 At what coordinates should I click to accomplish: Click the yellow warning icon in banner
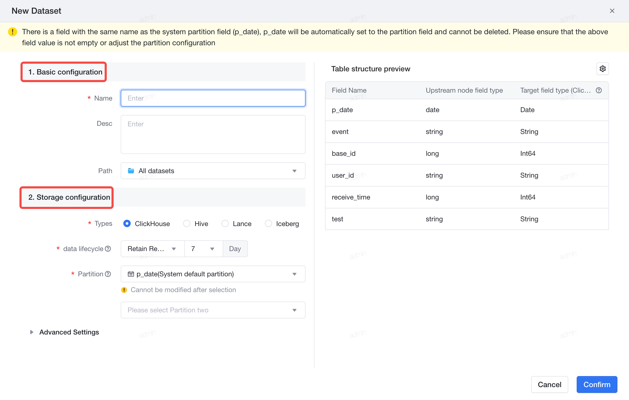coord(13,32)
